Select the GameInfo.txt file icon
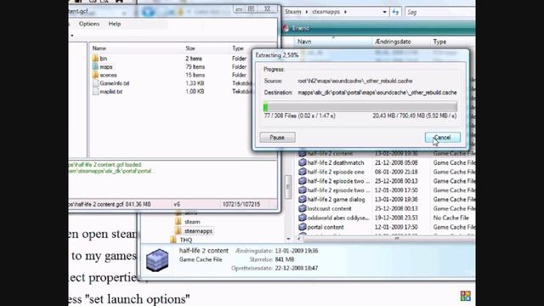This screenshot has height=306, width=544. click(96, 83)
